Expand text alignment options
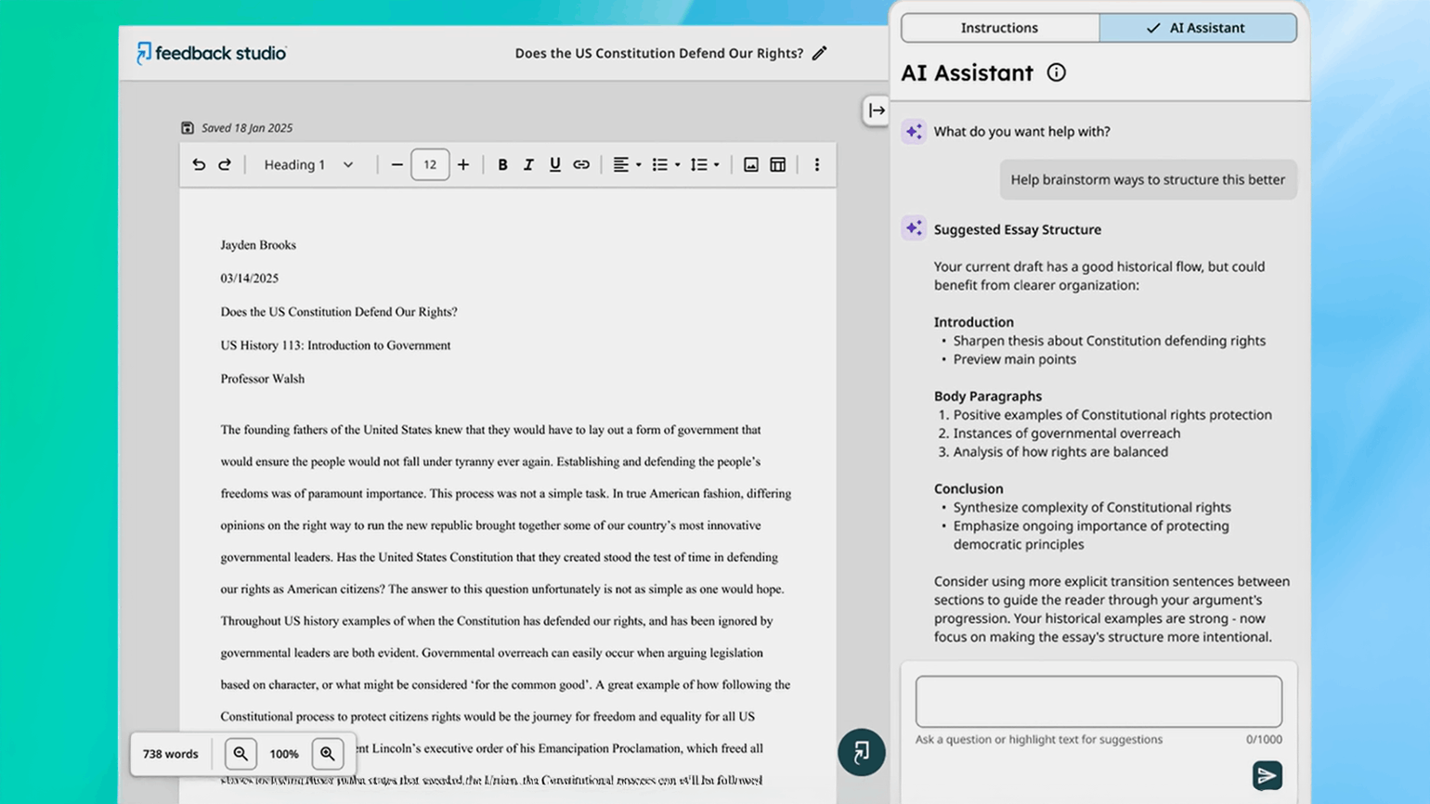The width and height of the screenshot is (1430, 804). (x=638, y=165)
